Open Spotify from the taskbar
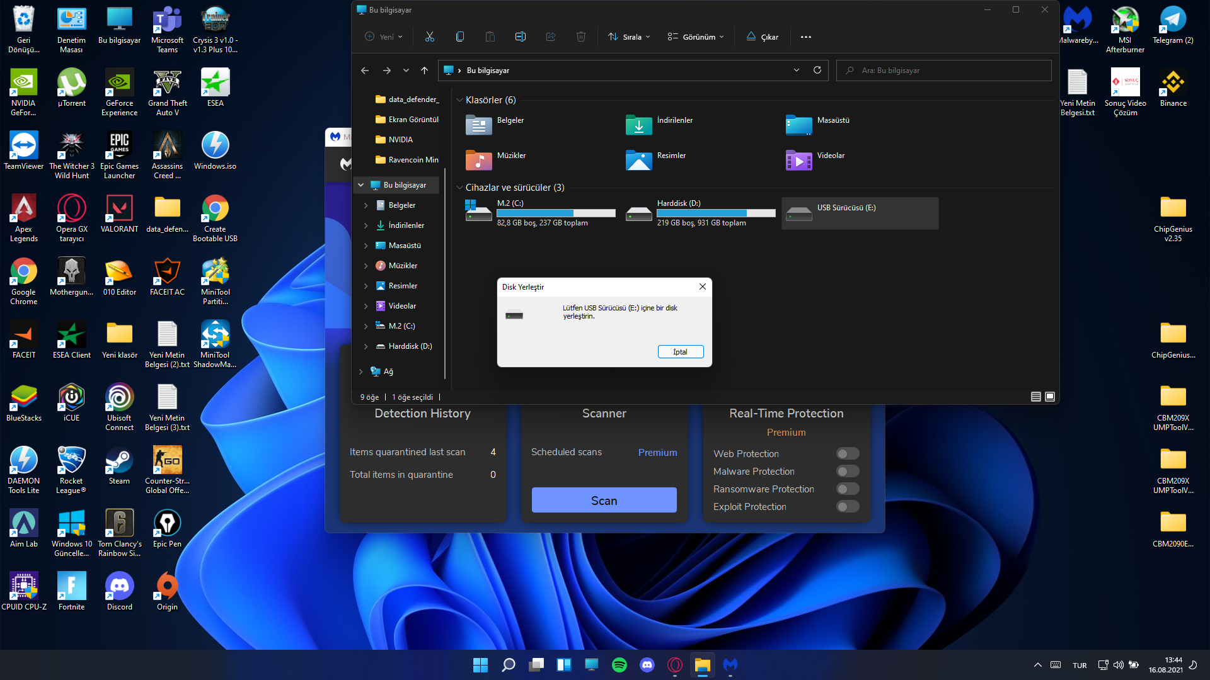This screenshot has width=1210, height=680. (x=619, y=665)
